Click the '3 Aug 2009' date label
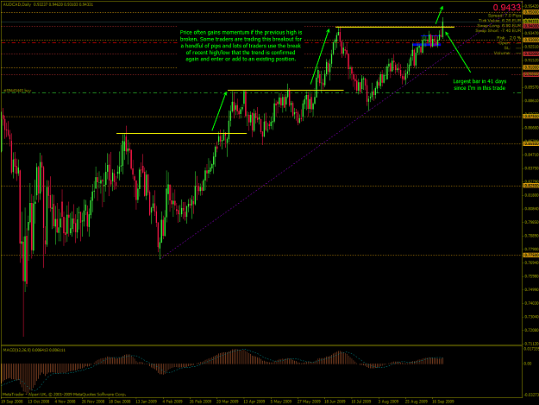This screenshot has width=539, height=405. point(388,402)
